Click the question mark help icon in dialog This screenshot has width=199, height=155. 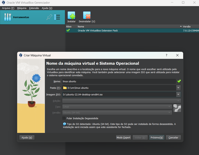[x=166, y=55]
